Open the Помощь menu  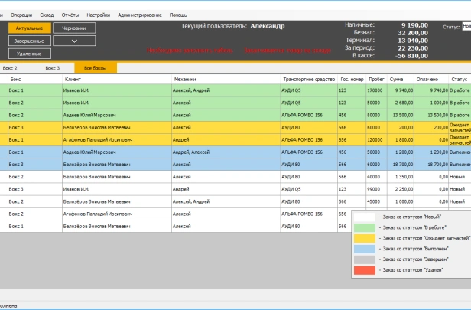click(177, 15)
